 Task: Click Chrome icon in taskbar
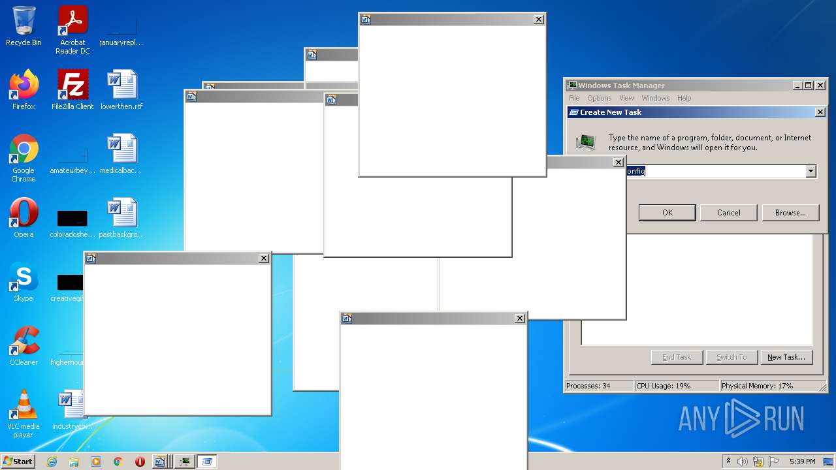[x=118, y=462]
